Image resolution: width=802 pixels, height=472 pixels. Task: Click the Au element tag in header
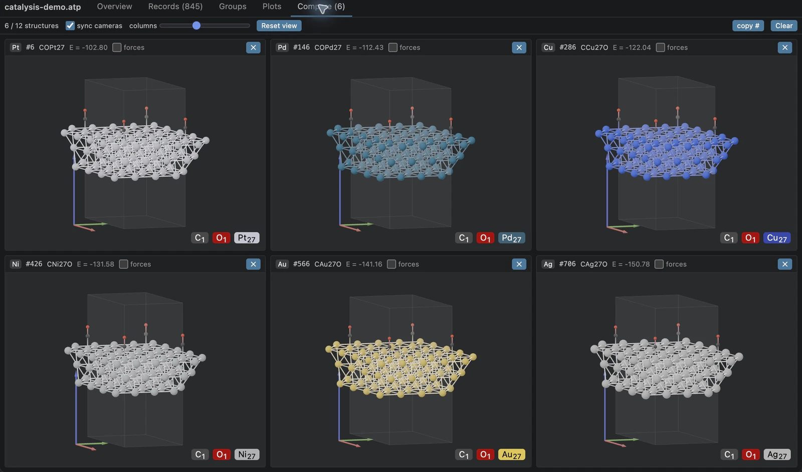click(x=282, y=264)
